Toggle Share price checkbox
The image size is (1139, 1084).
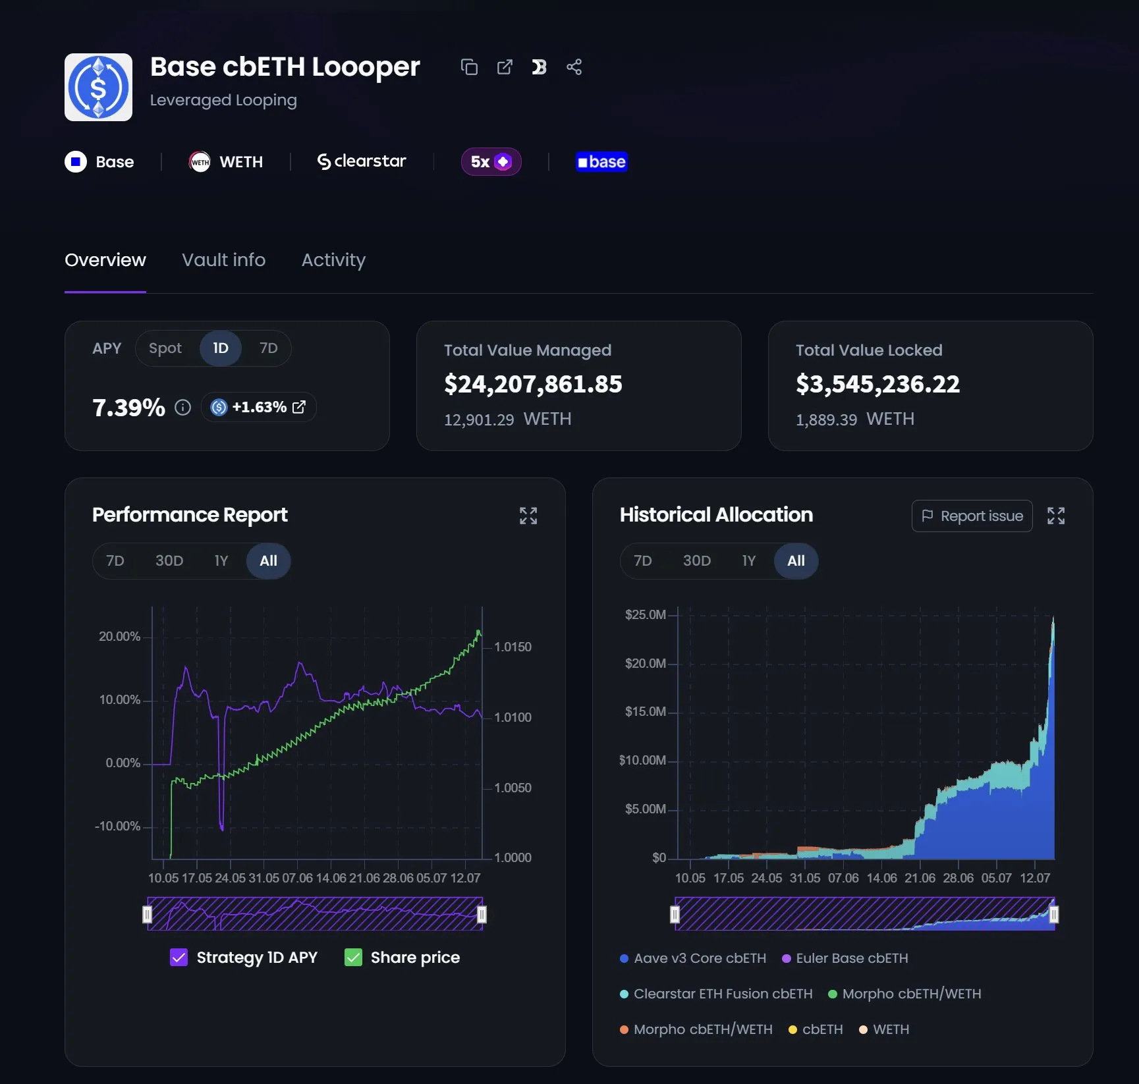pos(353,958)
